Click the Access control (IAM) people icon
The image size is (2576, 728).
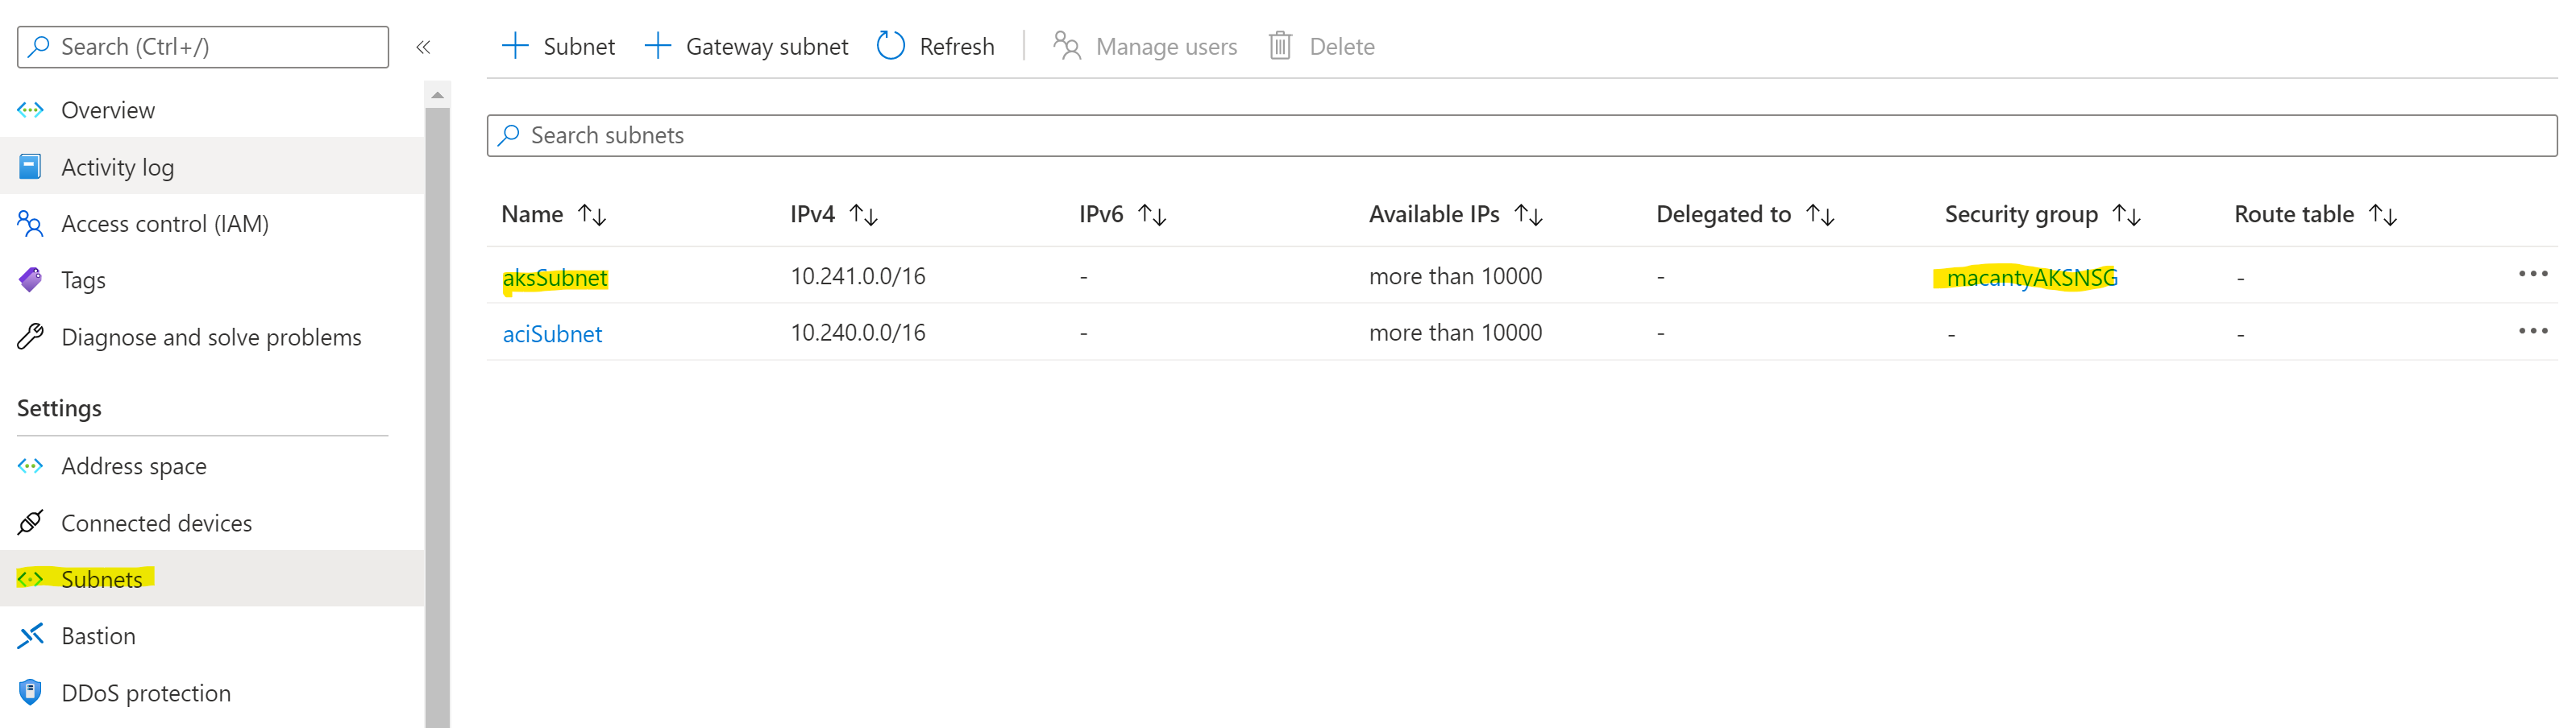(x=30, y=224)
